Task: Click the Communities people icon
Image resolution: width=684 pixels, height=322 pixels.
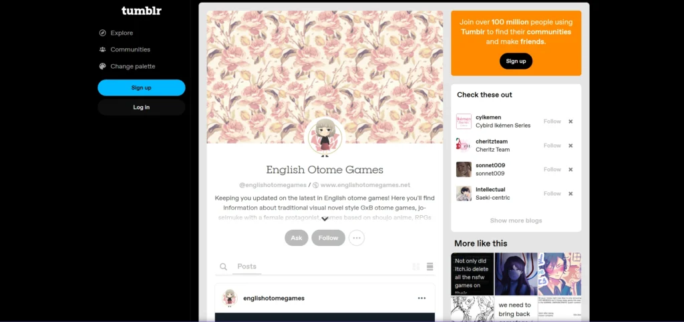Action: (x=102, y=49)
